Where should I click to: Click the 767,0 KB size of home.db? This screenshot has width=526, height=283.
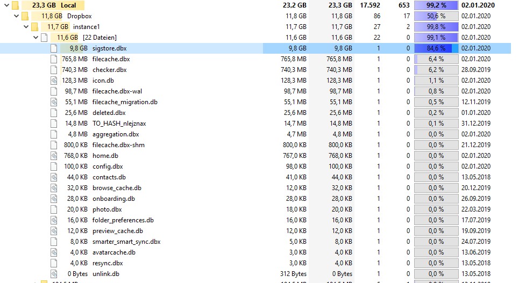click(295, 156)
